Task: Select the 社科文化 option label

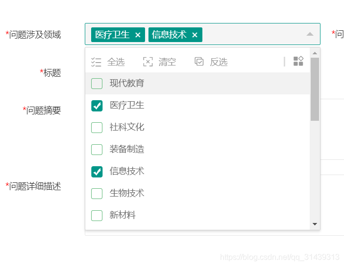Action: 127,127
